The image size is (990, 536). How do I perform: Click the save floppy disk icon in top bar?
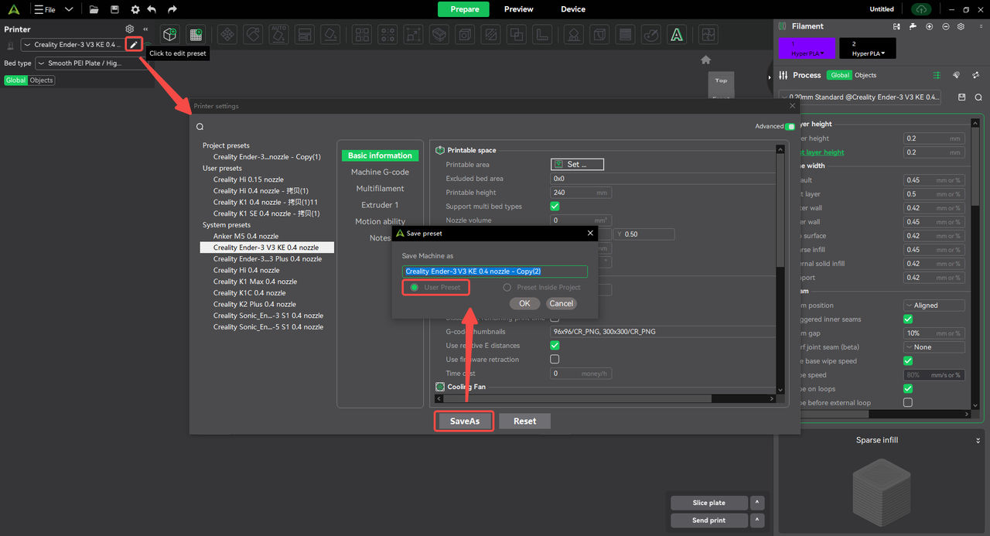[114, 9]
